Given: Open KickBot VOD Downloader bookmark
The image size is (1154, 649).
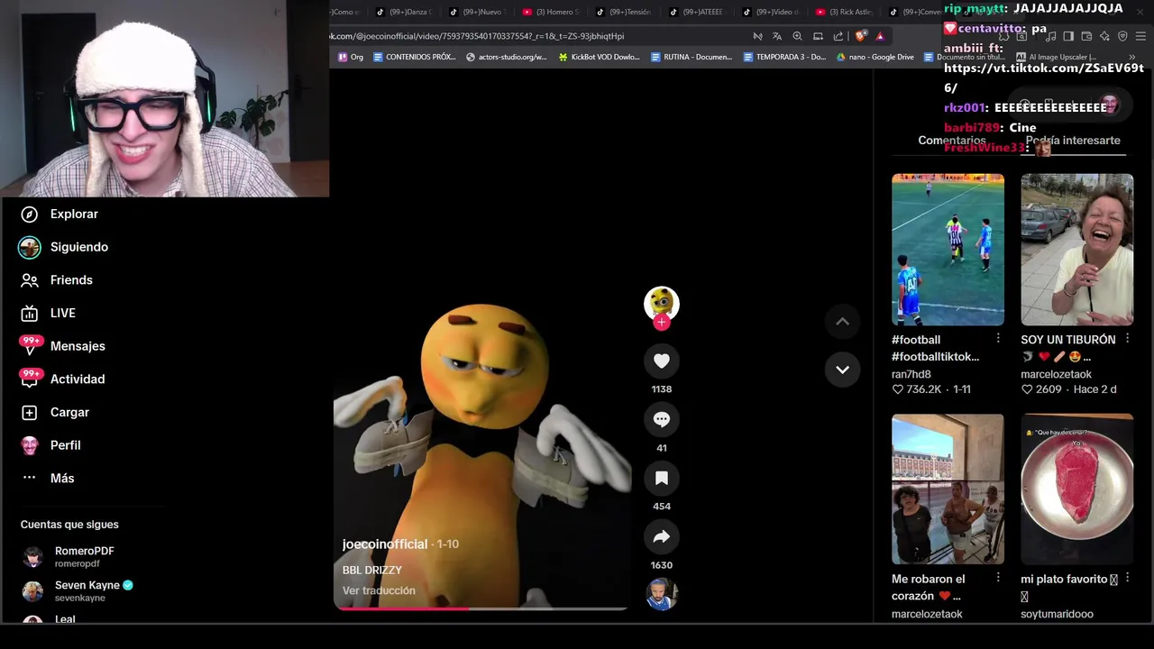Looking at the screenshot, I should click(600, 57).
